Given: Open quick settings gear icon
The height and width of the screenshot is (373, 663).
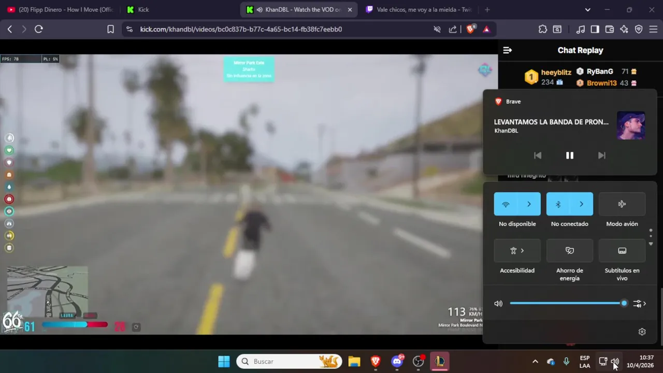Looking at the screenshot, I should (x=642, y=332).
